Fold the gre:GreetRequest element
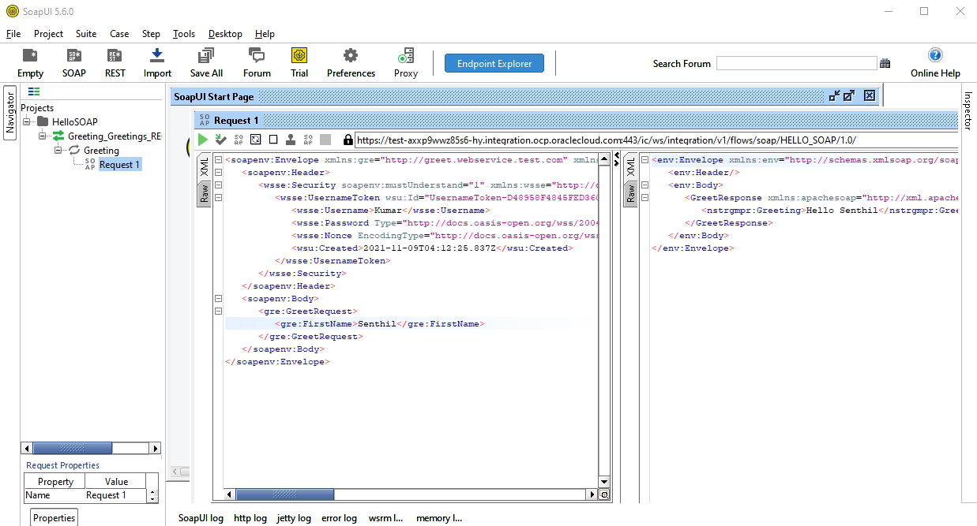 pos(218,311)
